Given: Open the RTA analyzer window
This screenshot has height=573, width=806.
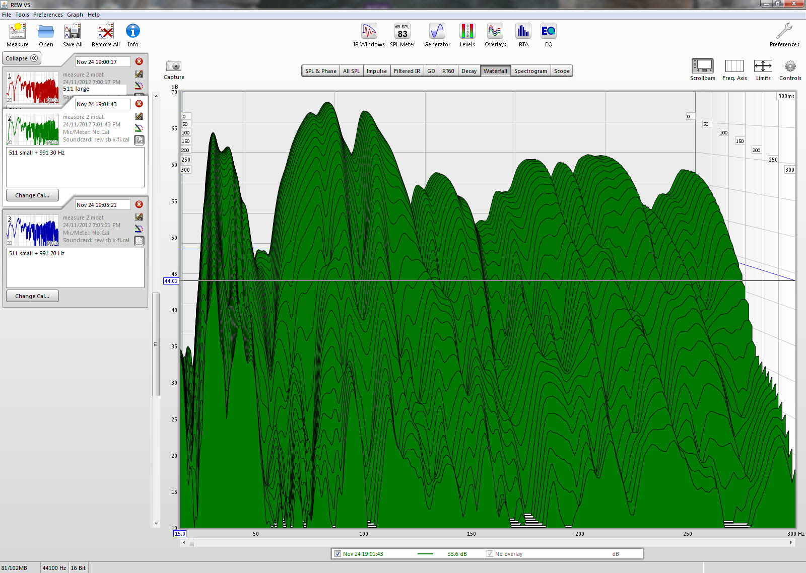Looking at the screenshot, I should click(523, 32).
